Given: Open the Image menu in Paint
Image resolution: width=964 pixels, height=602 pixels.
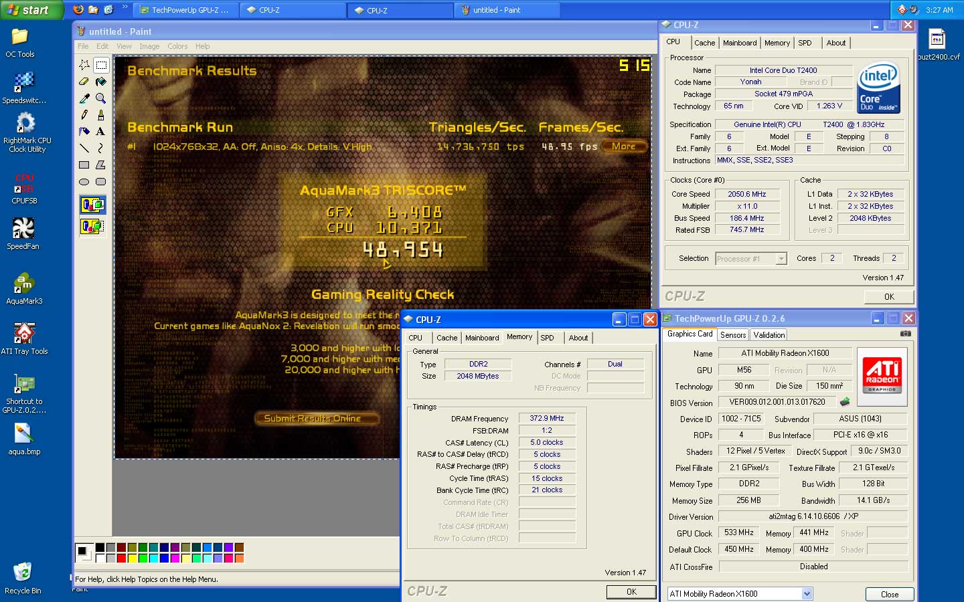Looking at the screenshot, I should click(x=149, y=46).
